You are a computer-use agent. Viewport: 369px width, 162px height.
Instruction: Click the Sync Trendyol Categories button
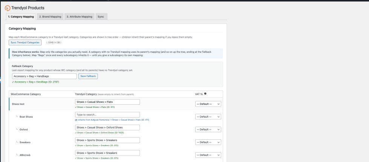(x=25, y=43)
